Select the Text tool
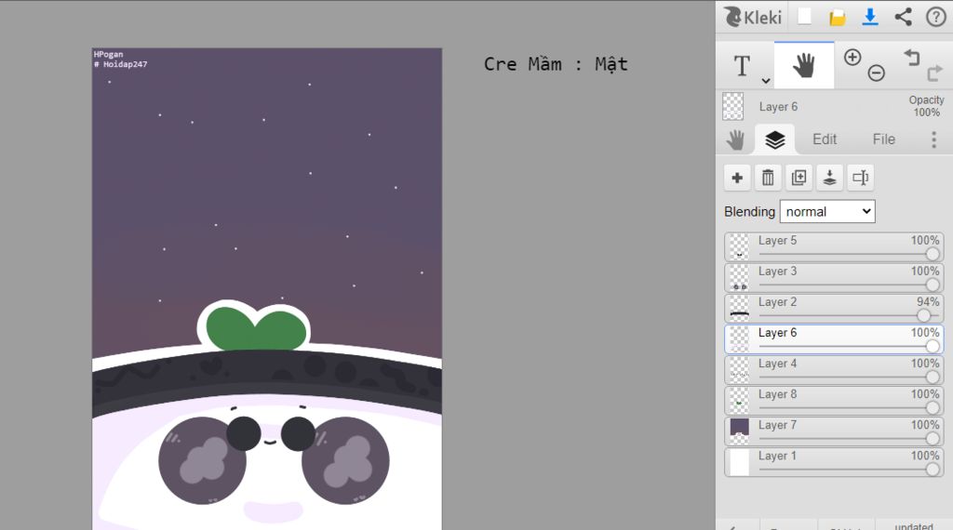 (x=742, y=66)
